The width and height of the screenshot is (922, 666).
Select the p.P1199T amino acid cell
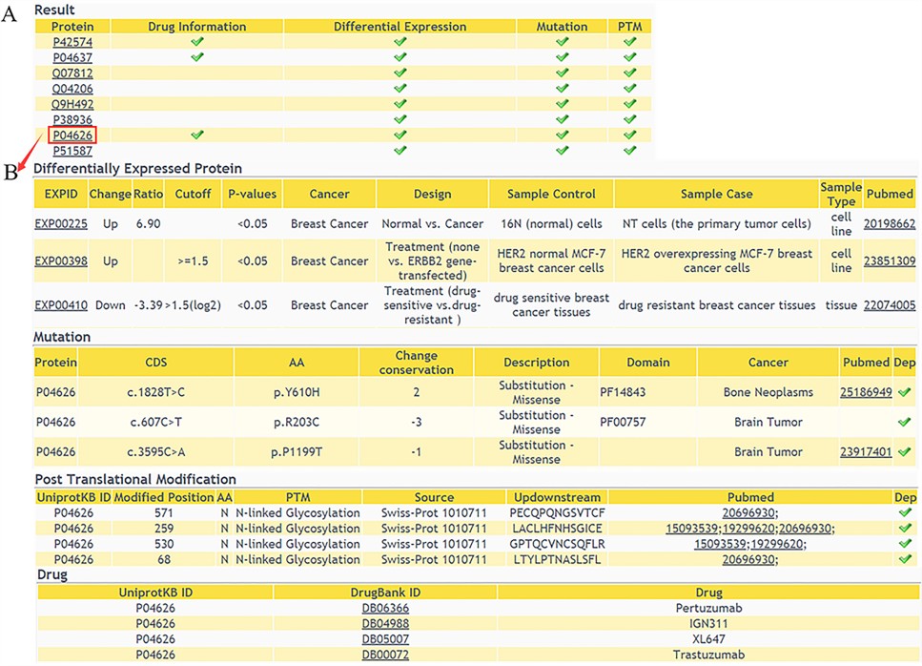[297, 452]
